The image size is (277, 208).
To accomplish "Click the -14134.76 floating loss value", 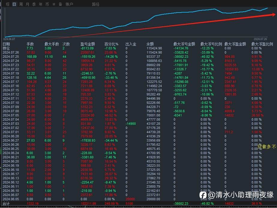I will pyautogui.click(x=181, y=48).
